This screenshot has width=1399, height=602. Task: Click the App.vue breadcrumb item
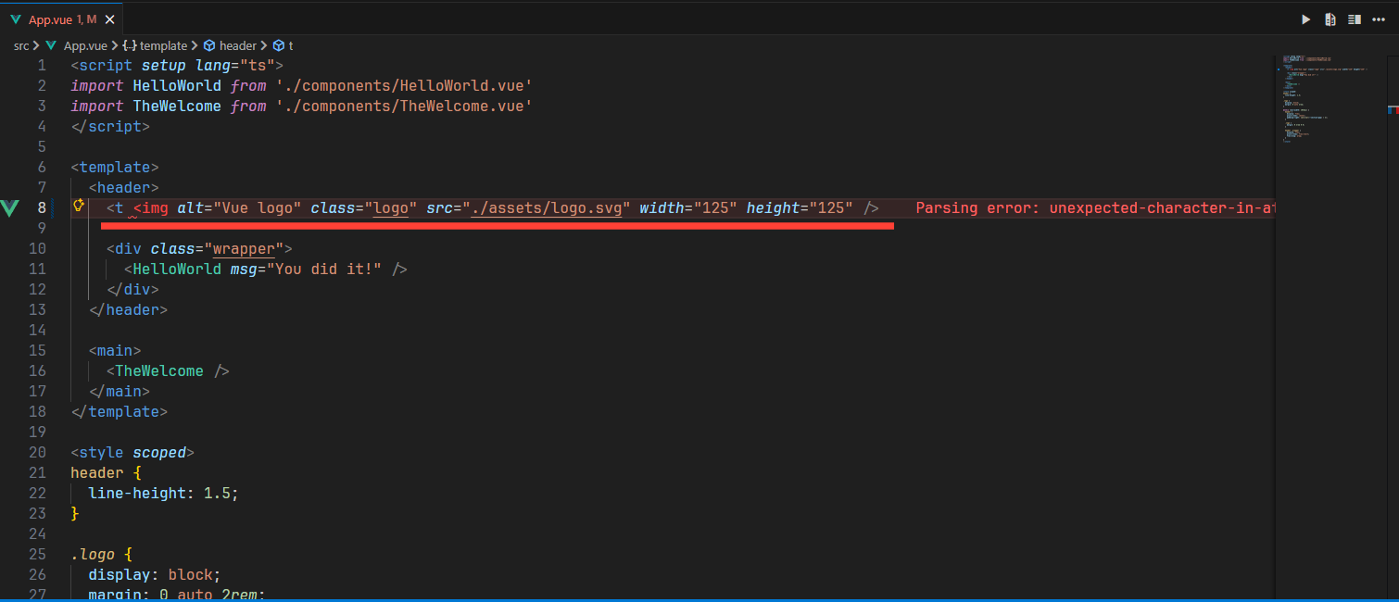[85, 45]
